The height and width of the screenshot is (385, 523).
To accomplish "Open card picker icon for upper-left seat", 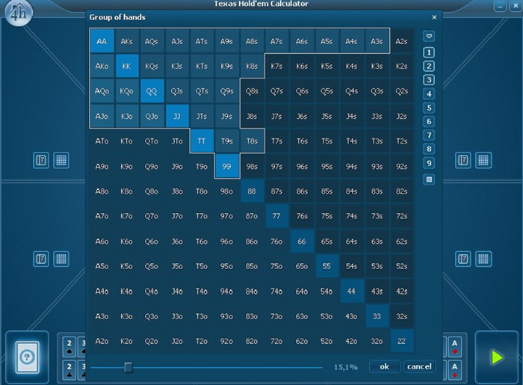I will coord(41,161).
